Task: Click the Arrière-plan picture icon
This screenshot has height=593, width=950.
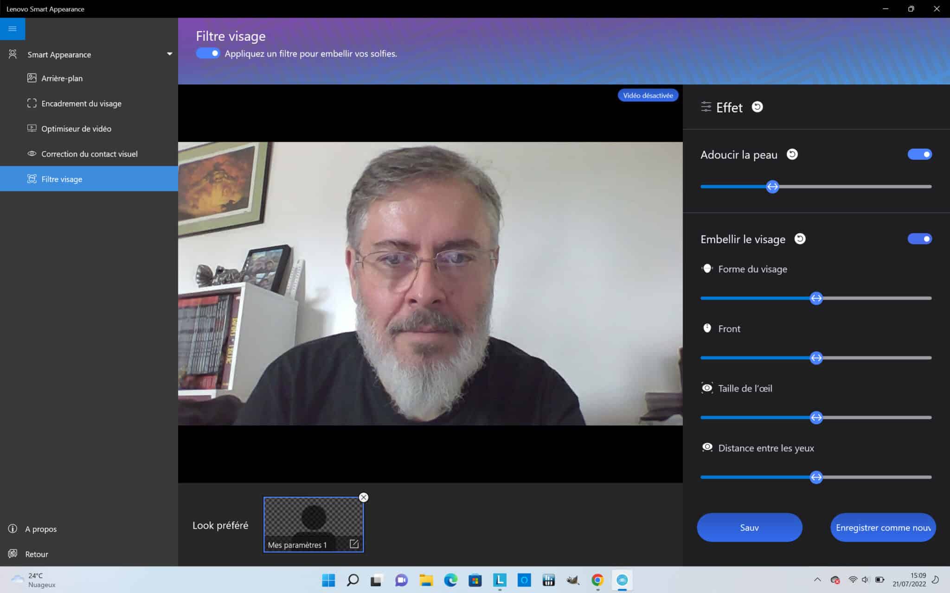Action: [x=32, y=78]
